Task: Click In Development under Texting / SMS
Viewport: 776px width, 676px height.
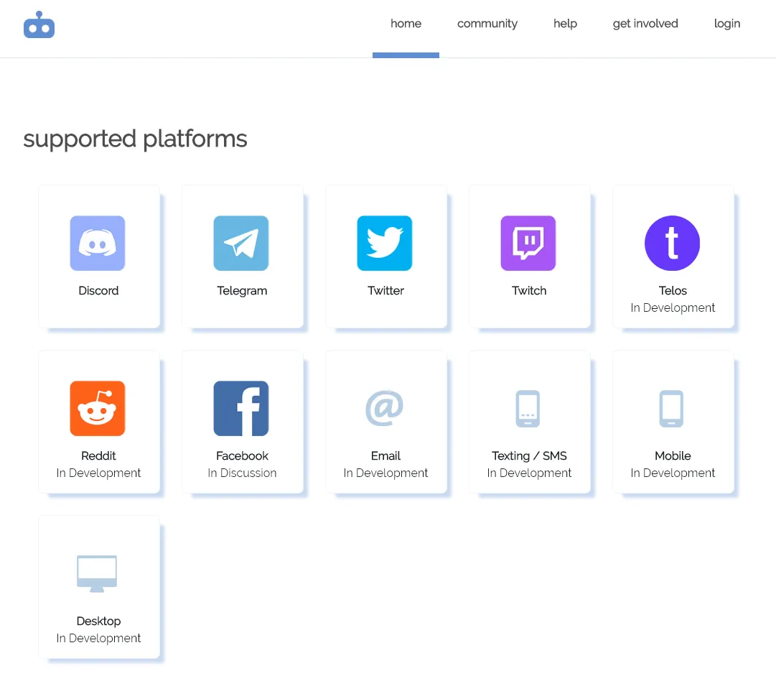Action: click(529, 473)
